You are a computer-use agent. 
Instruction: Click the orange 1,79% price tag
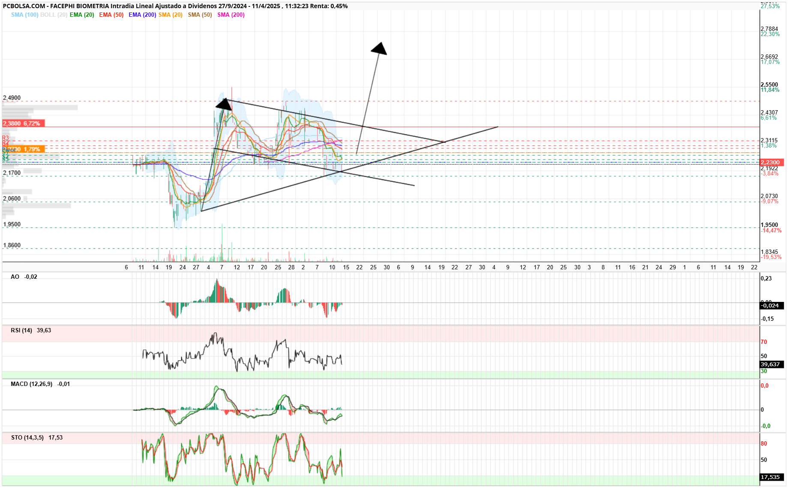23,149
